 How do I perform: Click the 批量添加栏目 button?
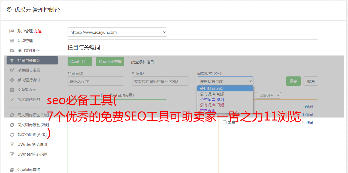click(x=143, y=62)
